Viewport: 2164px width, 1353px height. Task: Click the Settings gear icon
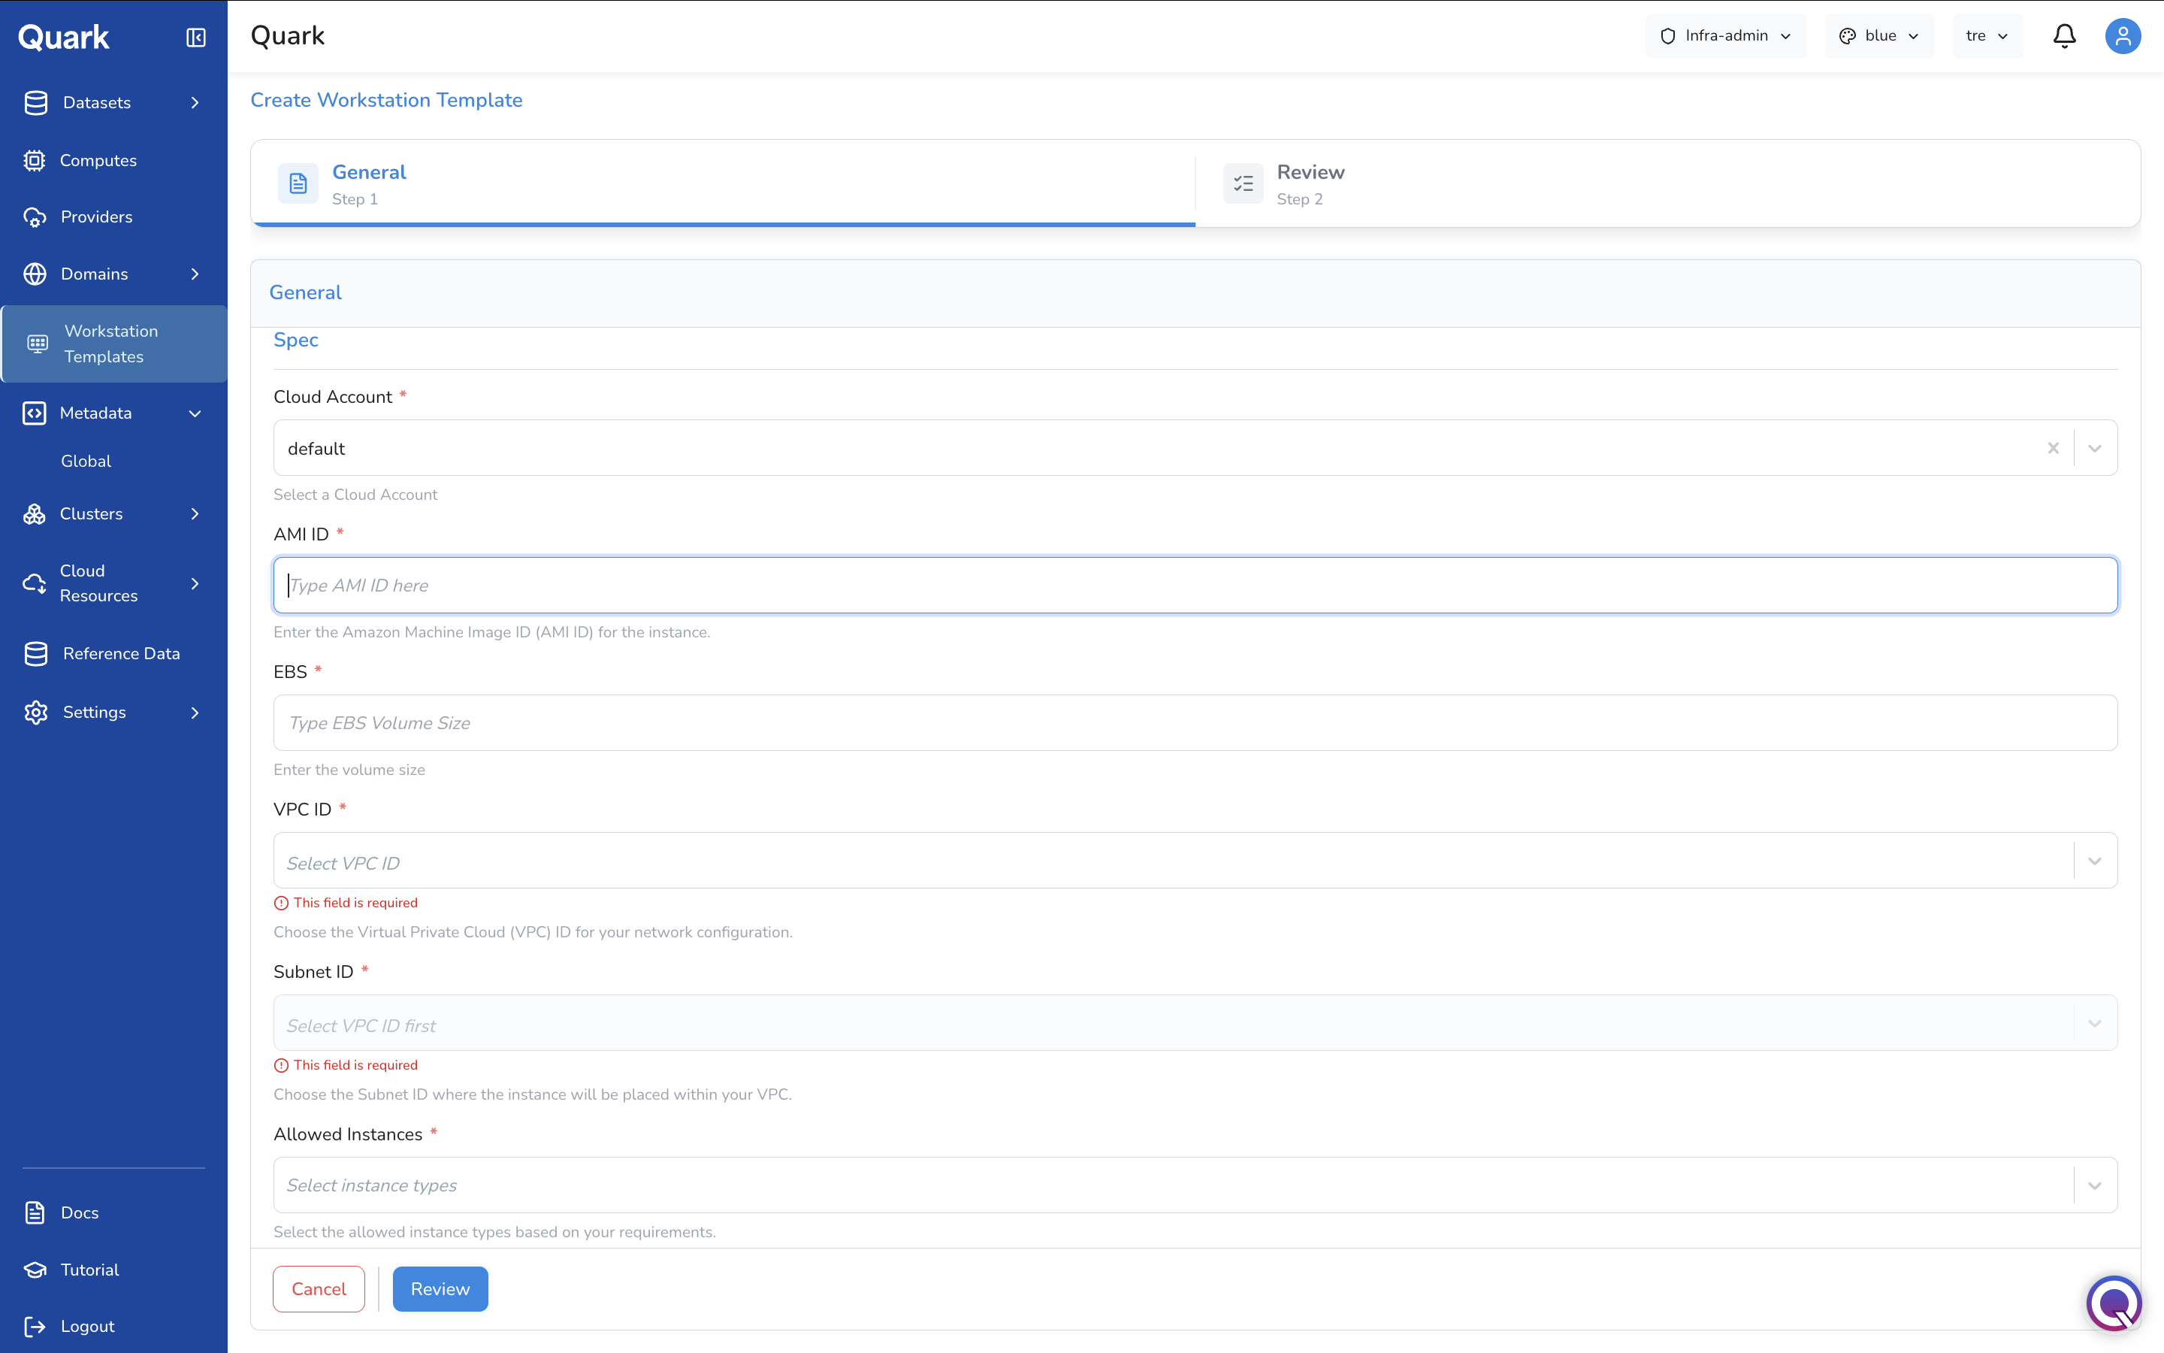(x=36, y=713)
